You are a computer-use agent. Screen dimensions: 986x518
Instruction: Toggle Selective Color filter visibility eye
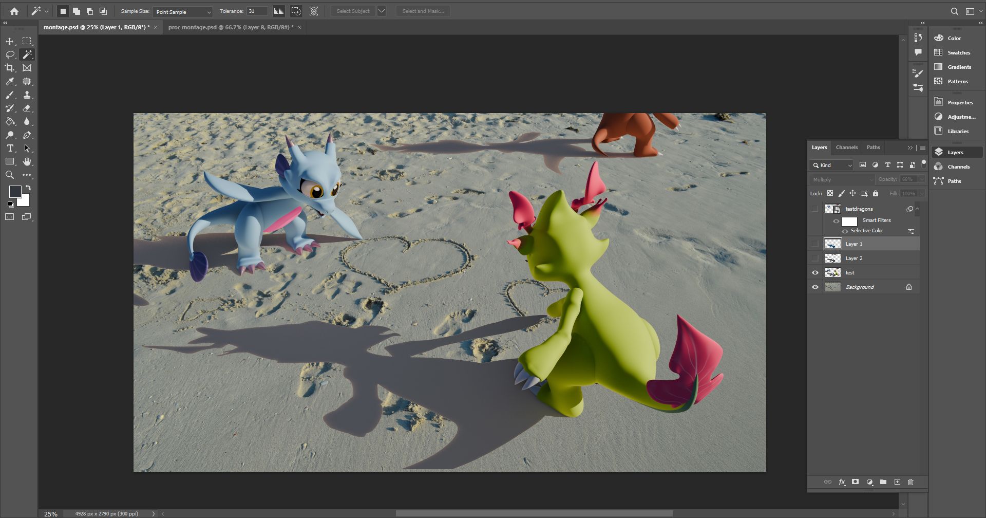click(x=845, y=231)
